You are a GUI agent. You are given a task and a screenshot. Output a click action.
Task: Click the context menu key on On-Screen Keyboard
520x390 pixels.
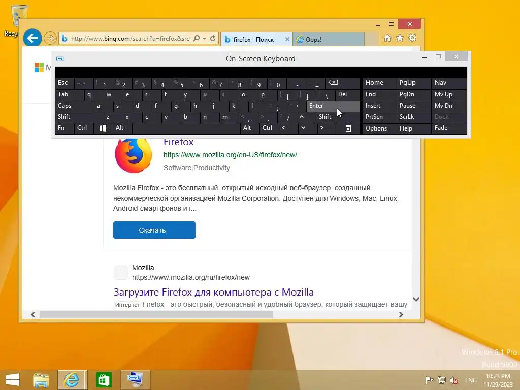348,128
